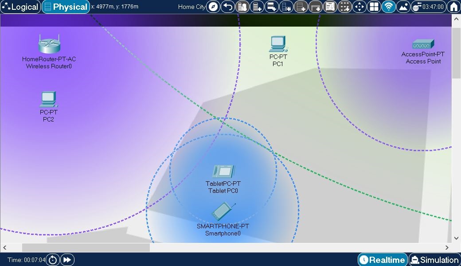Click the Home City location label
Image resolution: width=461 pixels, height=266 pixels.
[191, 7]
